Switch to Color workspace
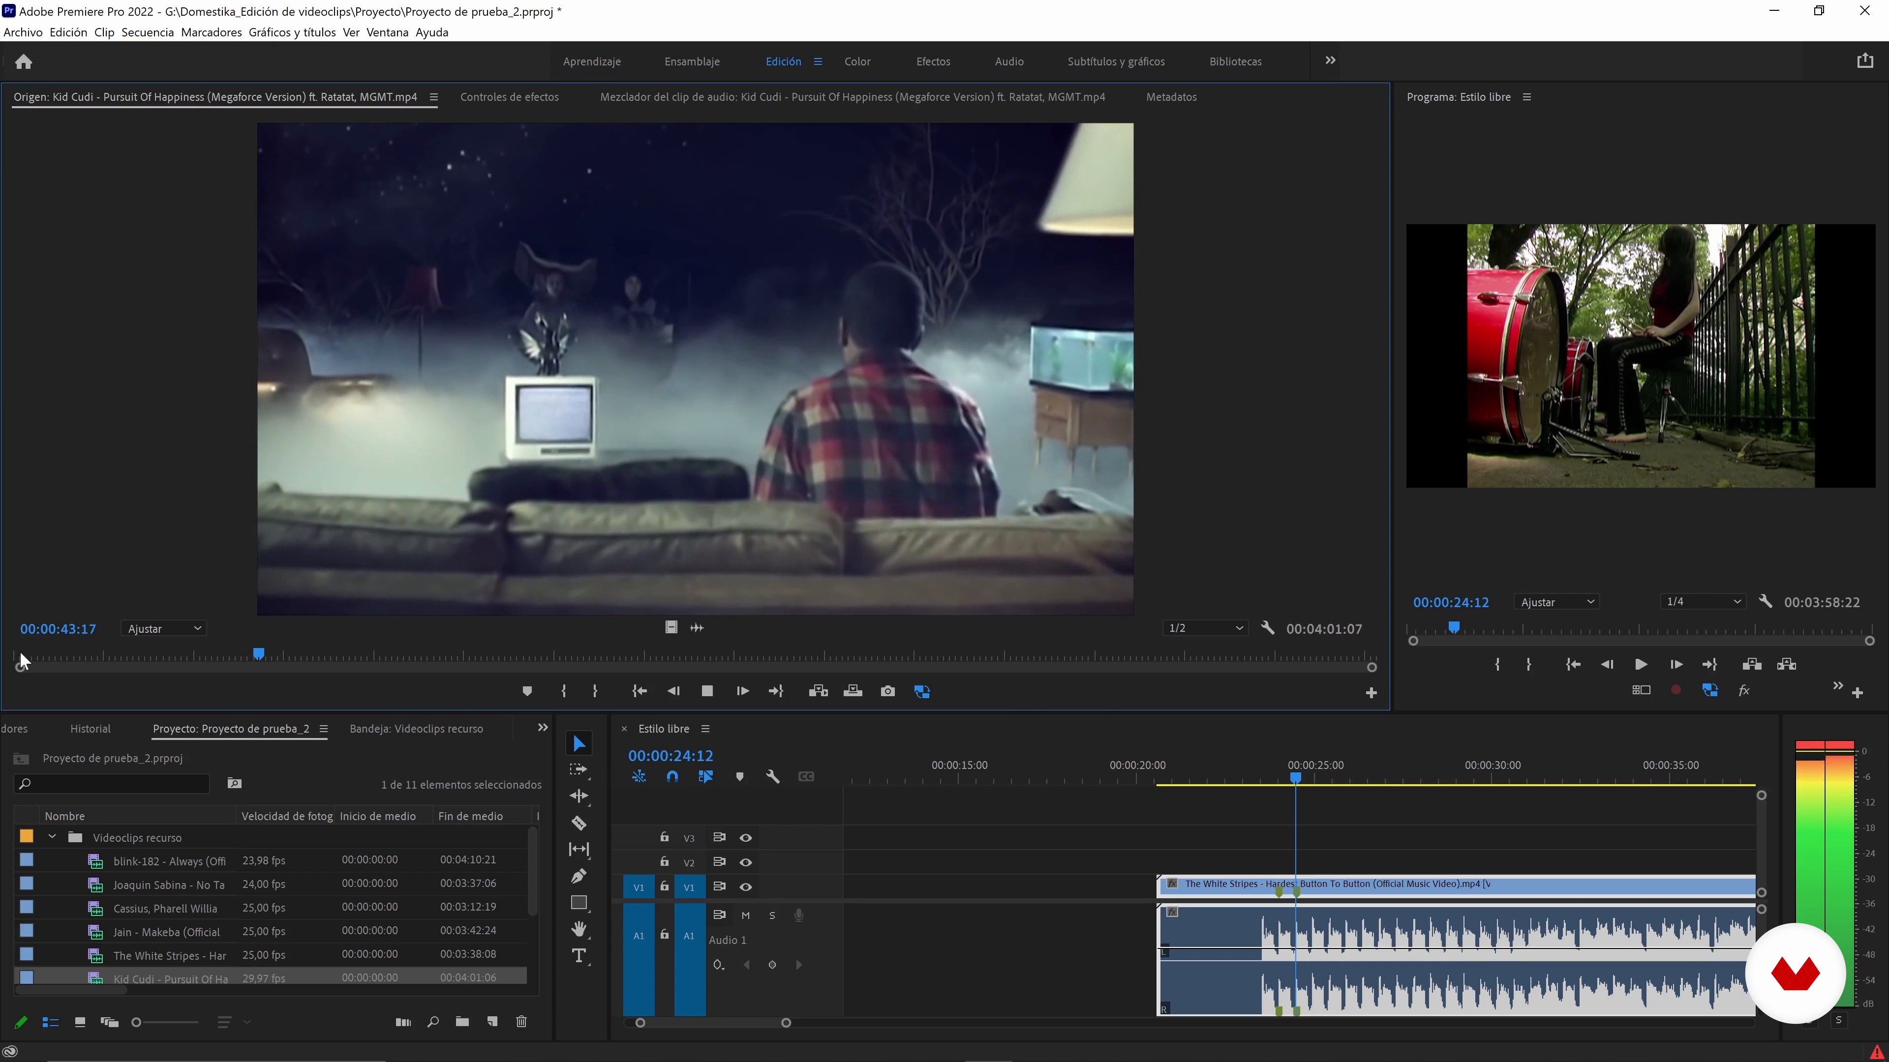 click(x=857, y=61)
